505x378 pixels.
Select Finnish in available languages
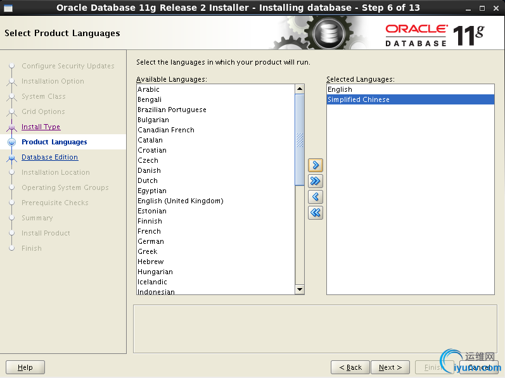click(215, 222)
